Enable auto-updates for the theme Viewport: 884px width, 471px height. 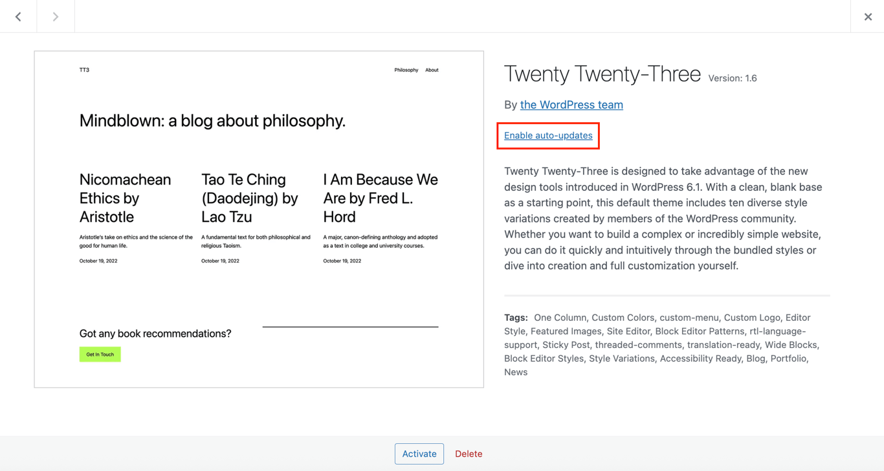click(x=547, y=135)
